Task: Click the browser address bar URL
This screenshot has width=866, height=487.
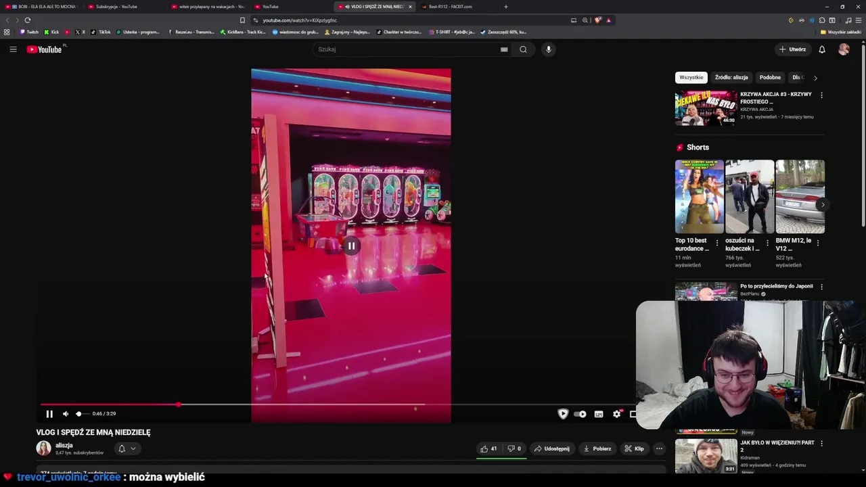Action: tap(300, 20)
